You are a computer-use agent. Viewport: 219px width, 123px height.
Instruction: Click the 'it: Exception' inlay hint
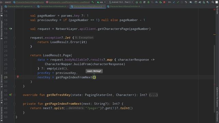(84, 38)
